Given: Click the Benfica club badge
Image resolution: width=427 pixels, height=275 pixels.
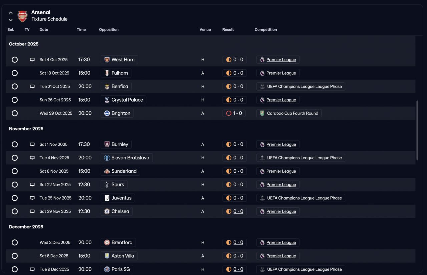Looking at the screenshot, I should coord(107,86).
